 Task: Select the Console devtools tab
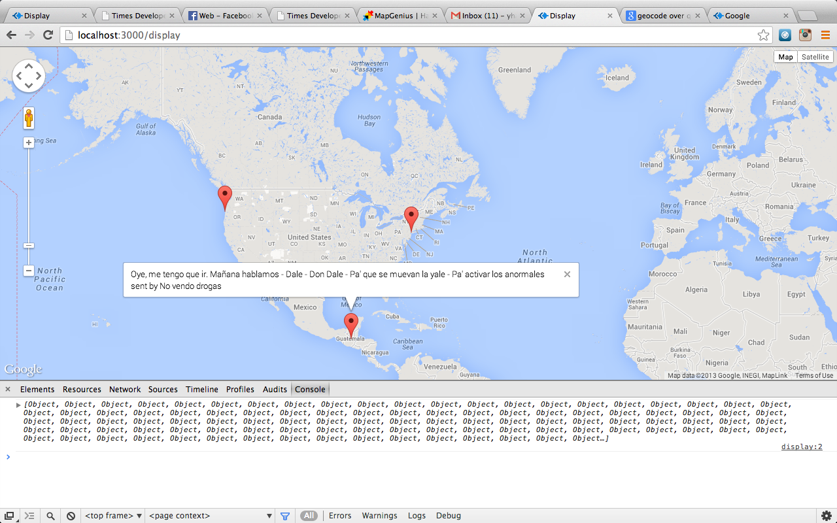click(x=310, y=389)
